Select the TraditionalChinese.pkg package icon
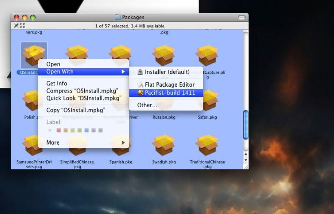This screenshot has height=214, width=334. 207,145
